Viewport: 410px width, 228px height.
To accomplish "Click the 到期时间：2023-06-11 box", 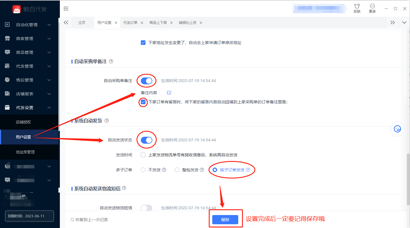I will [x=29, y=216].
